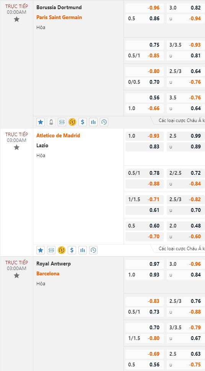The width and height of the screenshot is (205, 371).
Task: Click gold coin icon under Dortmund match
Action: (72, 122)
